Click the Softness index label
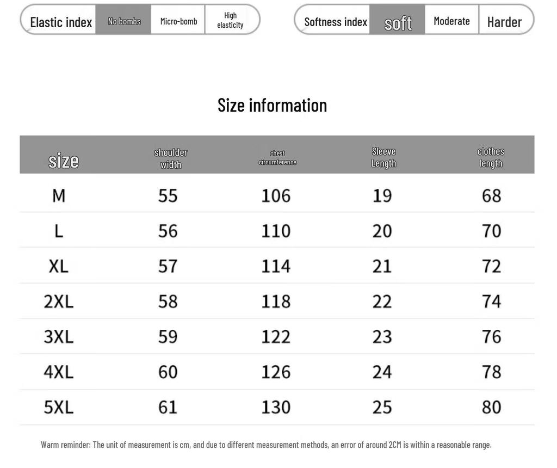Image resolution: width=557 pixels, height=468 pixels. pyautogui.click(x=335, y=22)
